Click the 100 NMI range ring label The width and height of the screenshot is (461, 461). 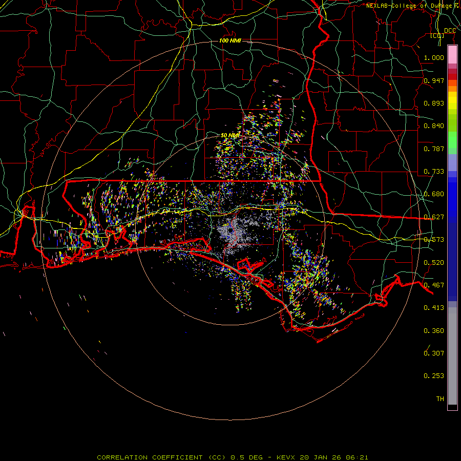(x=230, y=40)
